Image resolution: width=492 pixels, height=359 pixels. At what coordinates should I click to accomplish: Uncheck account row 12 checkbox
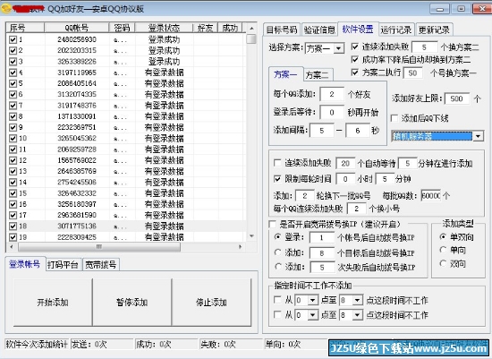(13, 160)
